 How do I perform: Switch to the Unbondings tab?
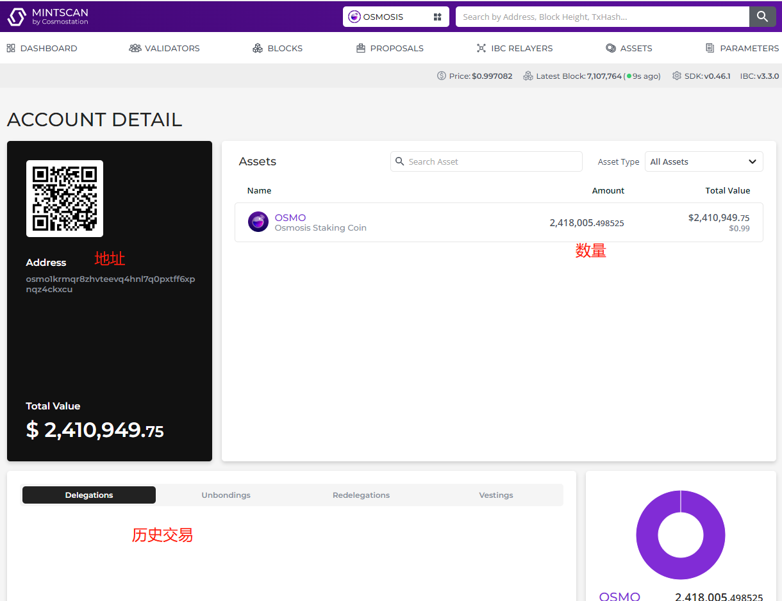pos(226,495)
